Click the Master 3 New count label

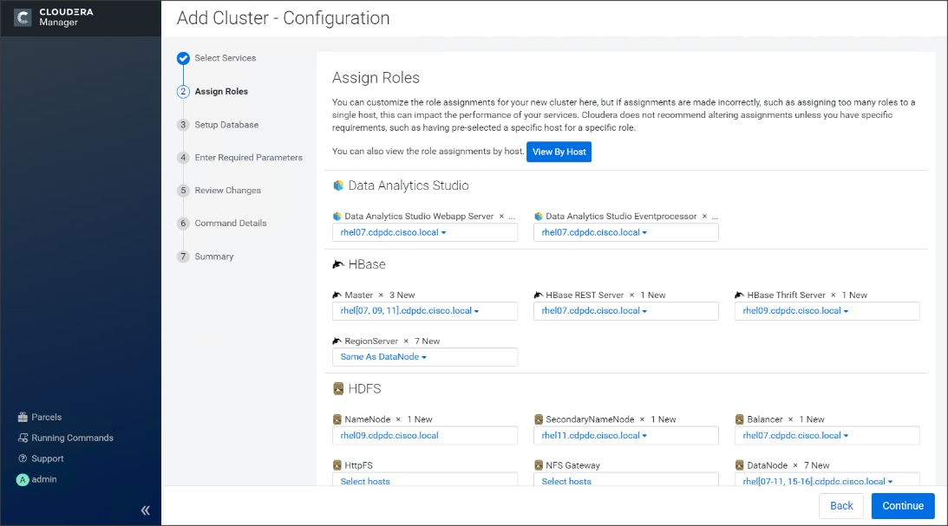pyautogui.click(x=402, y=295)
